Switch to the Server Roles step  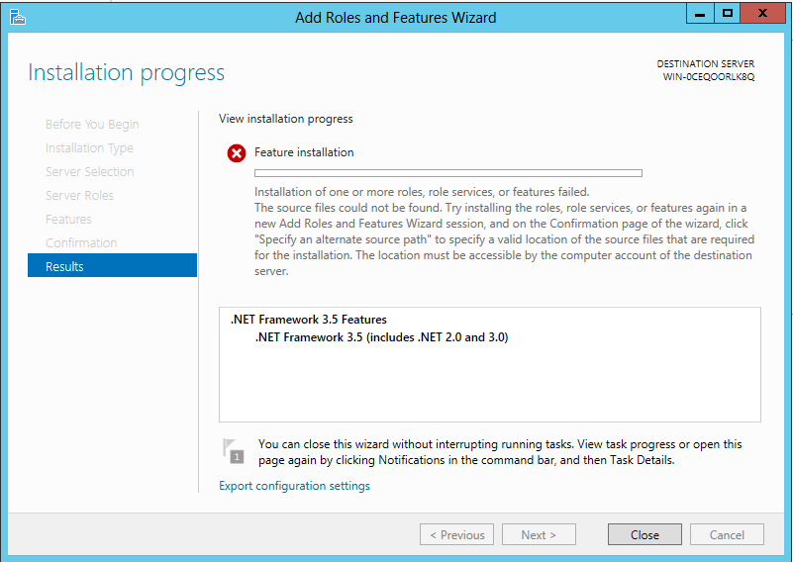79,196
